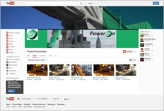Viewport: 164px width, 111px height.
Task: Click the channel search magnifier icon
Action: [x=56, y=56]
